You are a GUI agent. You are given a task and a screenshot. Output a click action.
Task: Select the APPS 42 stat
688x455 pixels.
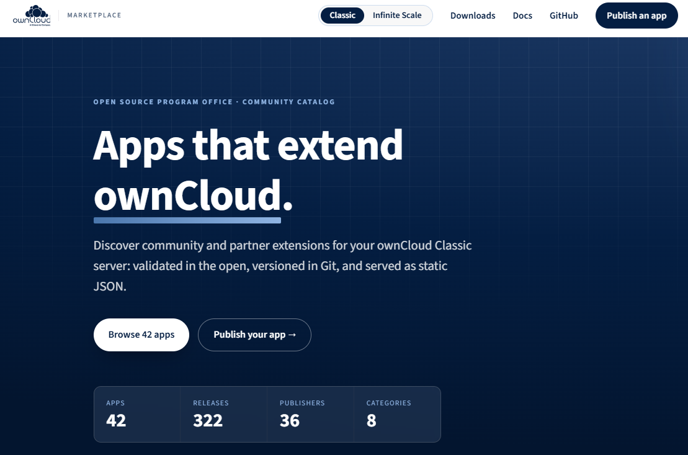pyautogui.click(x=137, y=414)
